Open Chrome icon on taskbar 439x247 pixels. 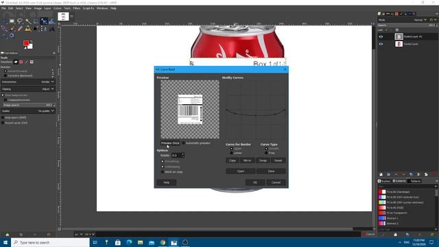[163, 242]
